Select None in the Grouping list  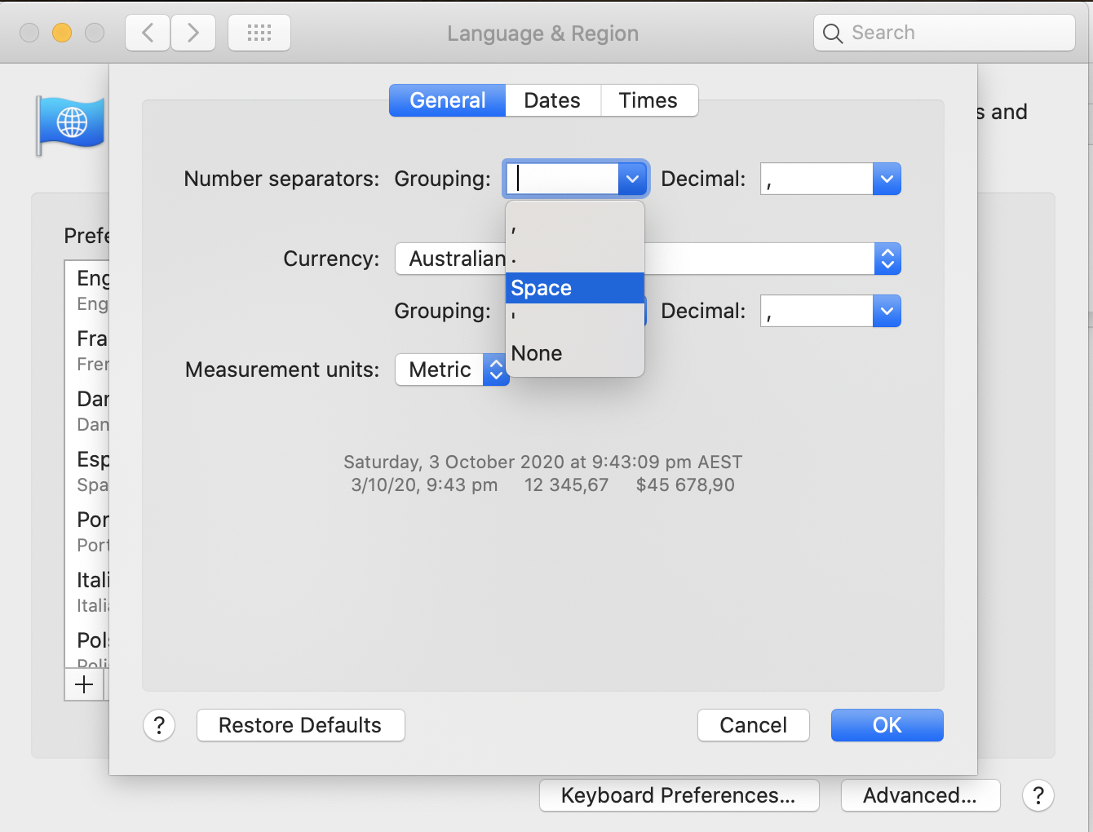575,353
